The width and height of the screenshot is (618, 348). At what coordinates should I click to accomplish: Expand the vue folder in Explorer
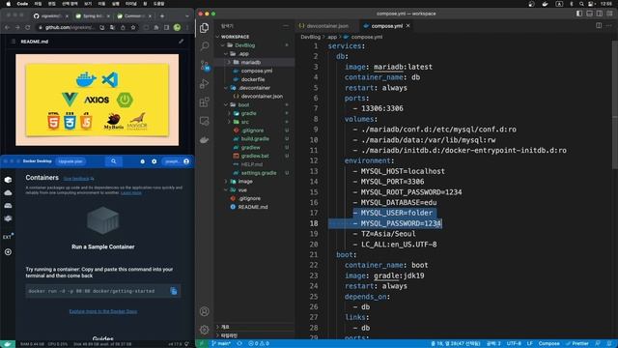[226, 190]
